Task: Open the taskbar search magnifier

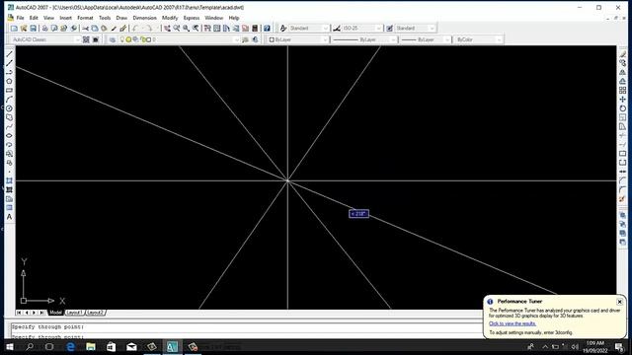Action: 30,346
